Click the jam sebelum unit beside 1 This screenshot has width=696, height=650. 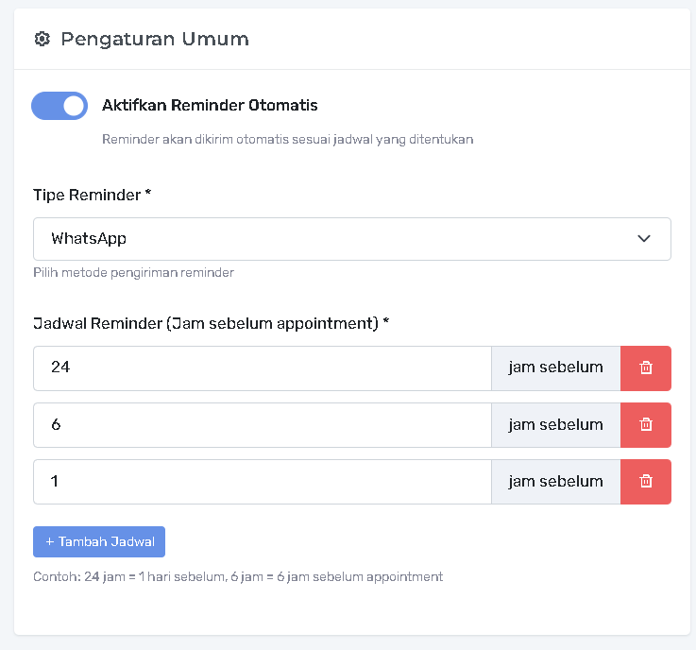555,481
